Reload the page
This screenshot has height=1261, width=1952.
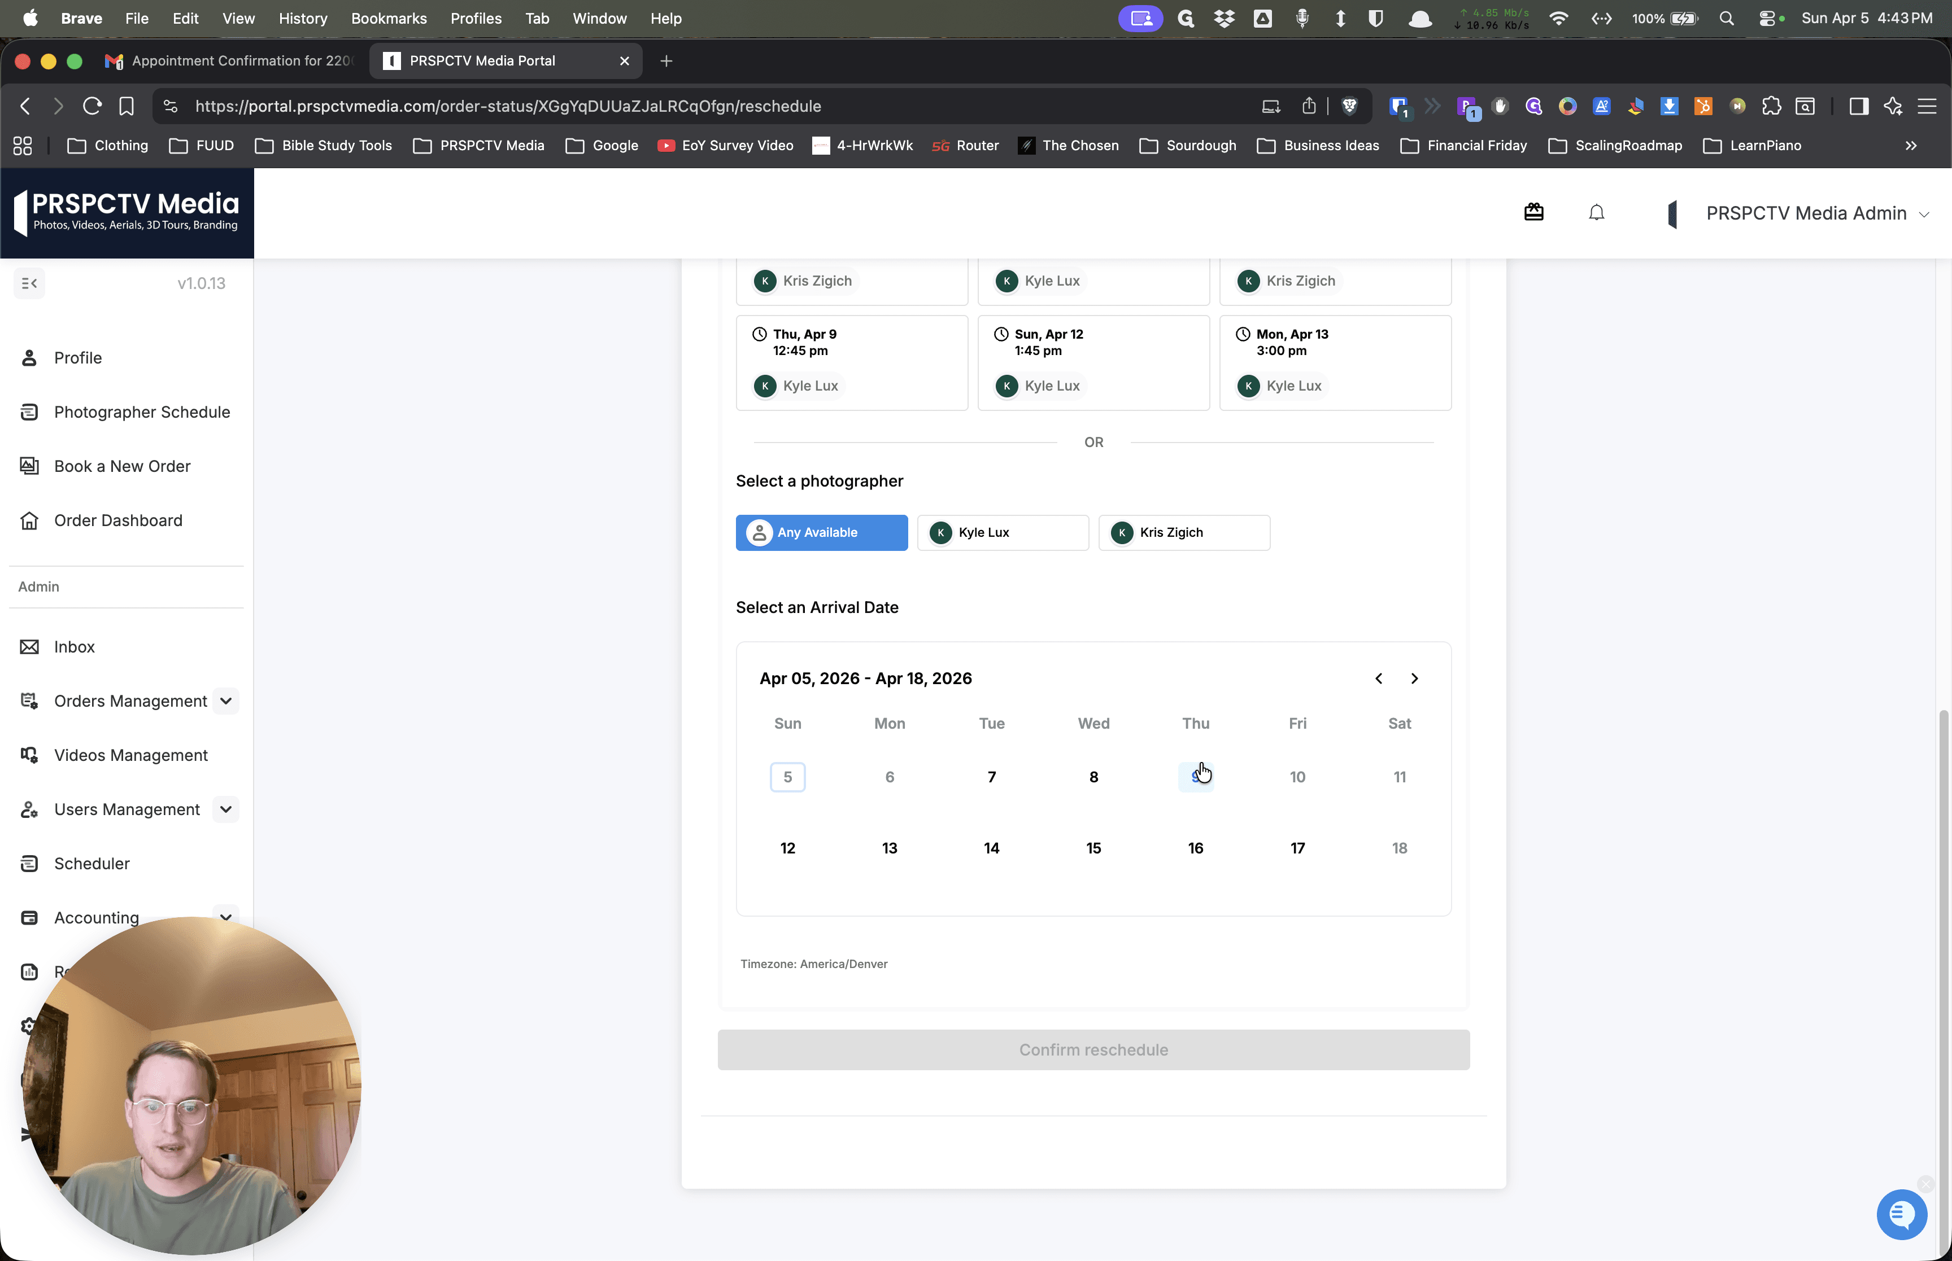tap(91, 107)
